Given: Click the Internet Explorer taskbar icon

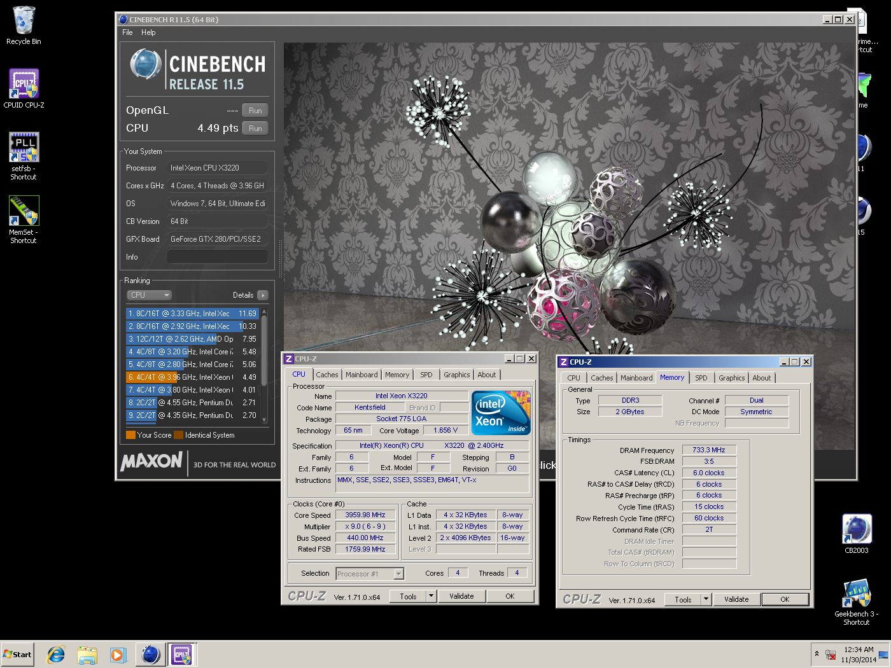Looking at the screenshot, I should point(56,654).
